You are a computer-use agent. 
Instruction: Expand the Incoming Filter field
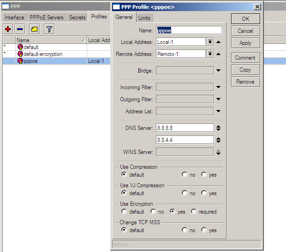(218, 87)
